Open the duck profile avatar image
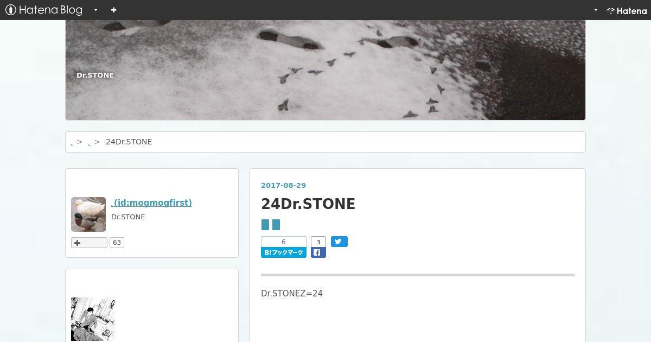This screenshot has width=651, height=342. pyautogui.click(x=88, y=214)
